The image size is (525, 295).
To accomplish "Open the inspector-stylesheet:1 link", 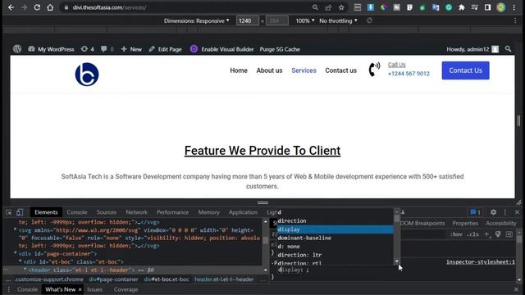I will click(481, 262).
